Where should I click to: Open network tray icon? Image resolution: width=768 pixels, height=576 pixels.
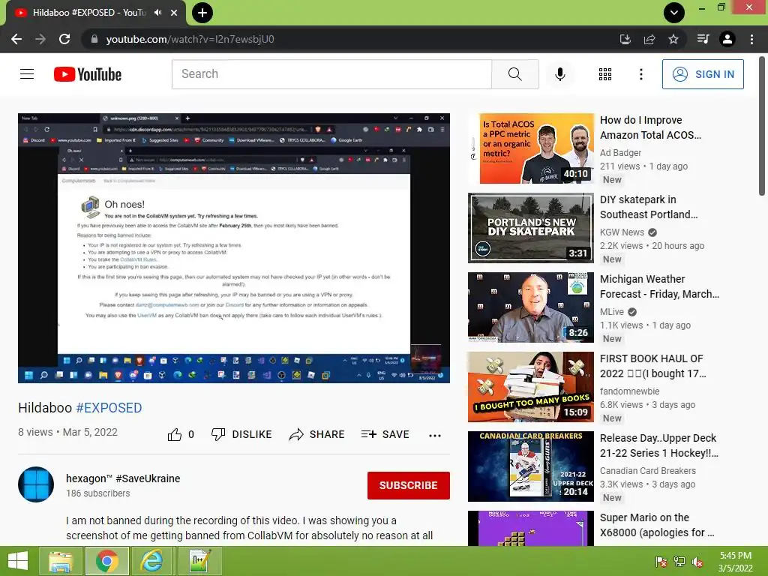click(x=679, y=562)
